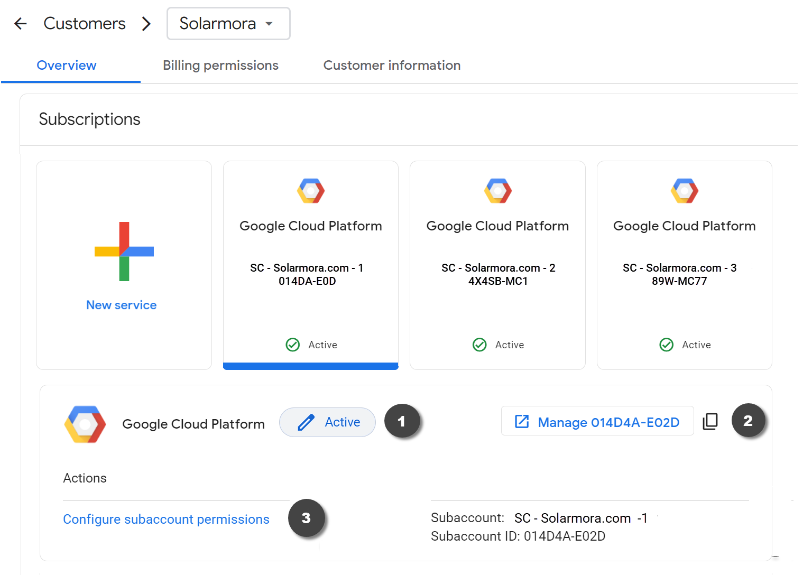803x575 pixels.
Task: Select the Overview tab
Action: pyautogui.click(x=67, y=66)
